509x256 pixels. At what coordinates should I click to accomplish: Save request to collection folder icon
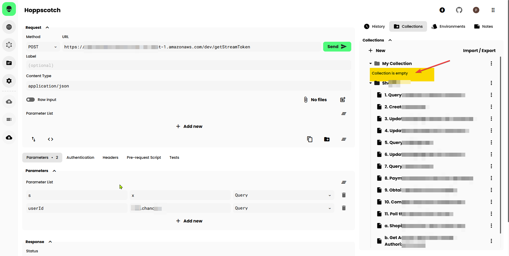pyautogui.click(x=327, y=139)
